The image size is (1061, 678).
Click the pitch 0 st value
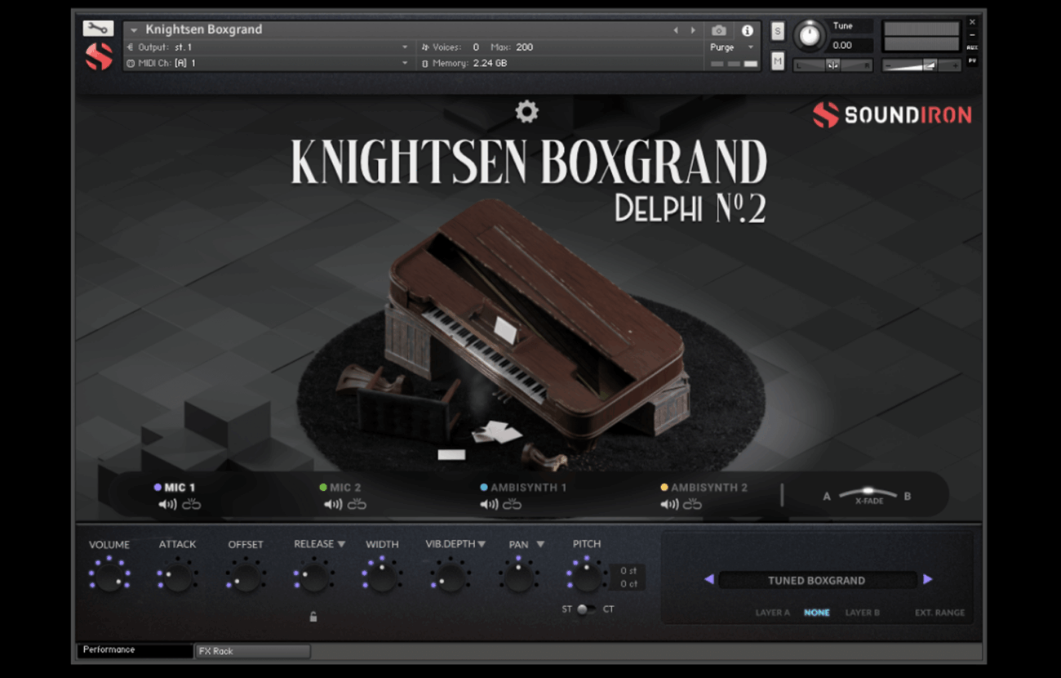628,571
